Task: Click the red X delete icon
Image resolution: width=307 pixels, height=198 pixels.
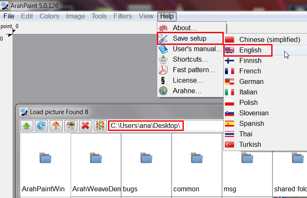Action: (x=85, y=125)
